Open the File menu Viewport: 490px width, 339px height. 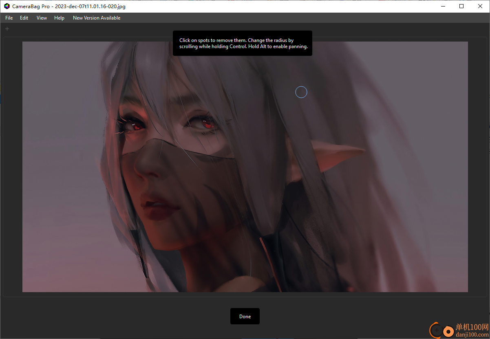tap(9, 18)
